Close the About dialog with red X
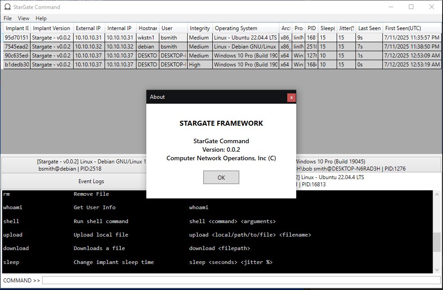 pyautogui.click(x=291, y=97)
